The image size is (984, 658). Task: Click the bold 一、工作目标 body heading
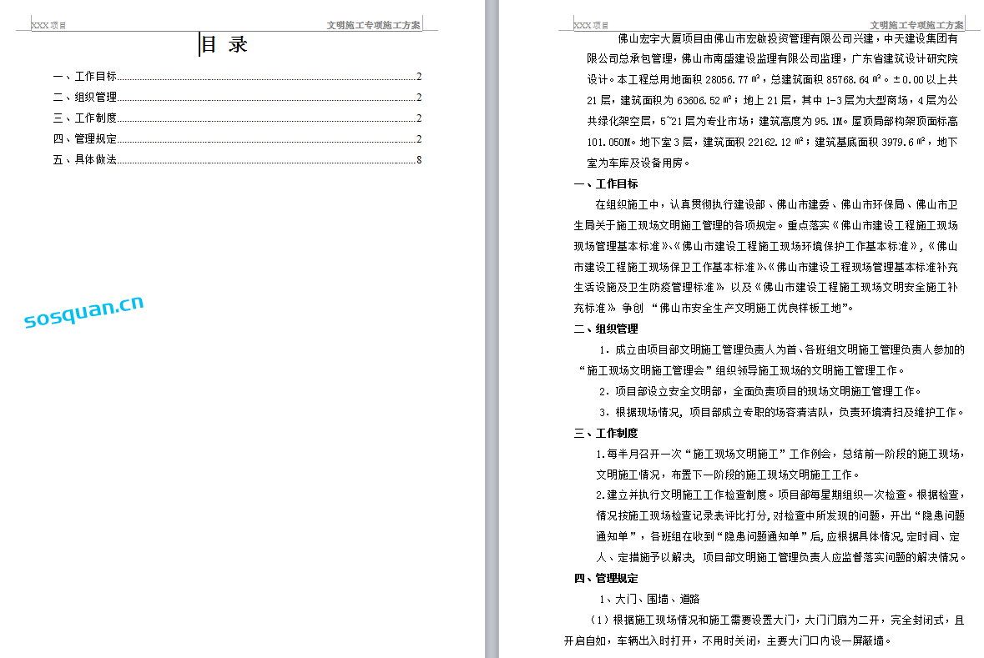(x=606, y=183)
